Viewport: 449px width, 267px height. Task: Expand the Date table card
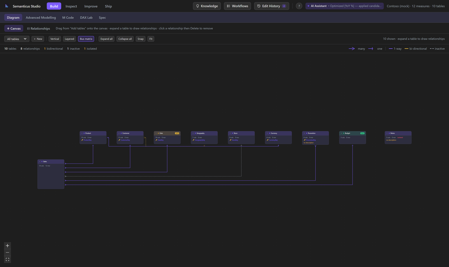(156, 133)
